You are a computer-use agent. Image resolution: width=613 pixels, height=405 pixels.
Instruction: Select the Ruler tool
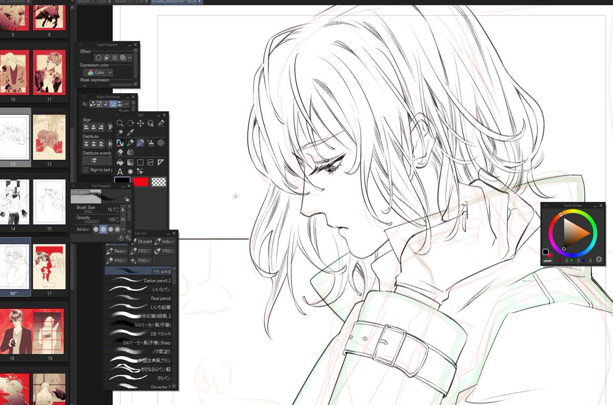[x=161, y=162]
